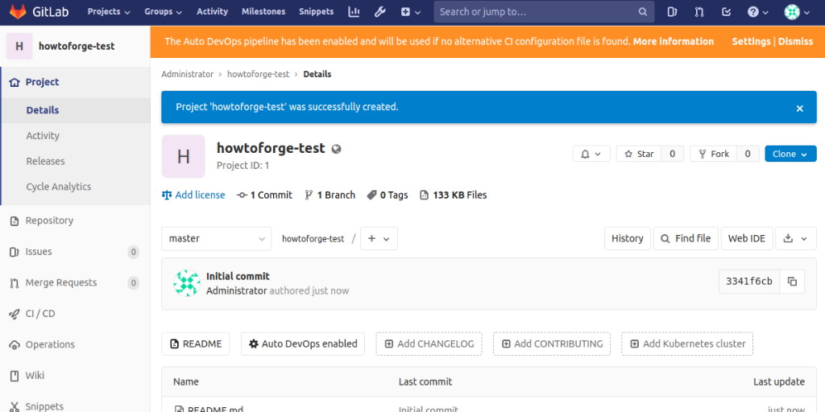This screenshot has width=825, height=412.
Task: Open the download source code dropdown
Action: [795, 238]
